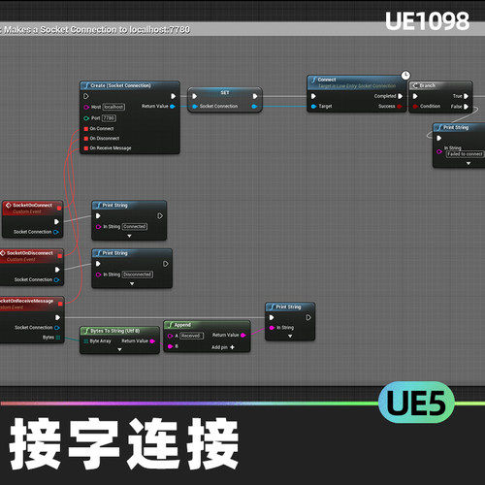Viewport: 485px width, 485px height.
Task: Click the Condition pin on Branch
Action: (x=415, y=107)
